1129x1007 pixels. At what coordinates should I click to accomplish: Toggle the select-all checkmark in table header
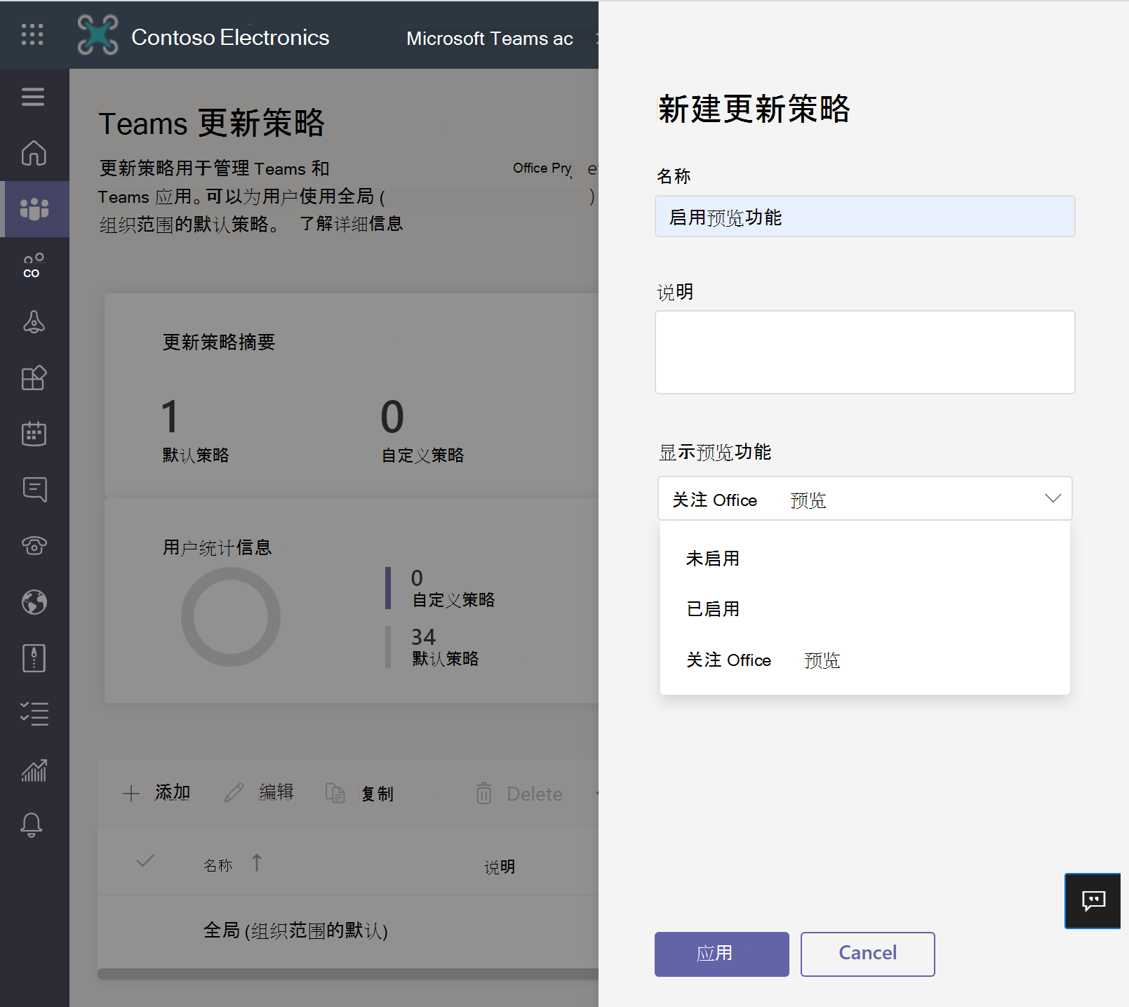(x=145, y=861)
